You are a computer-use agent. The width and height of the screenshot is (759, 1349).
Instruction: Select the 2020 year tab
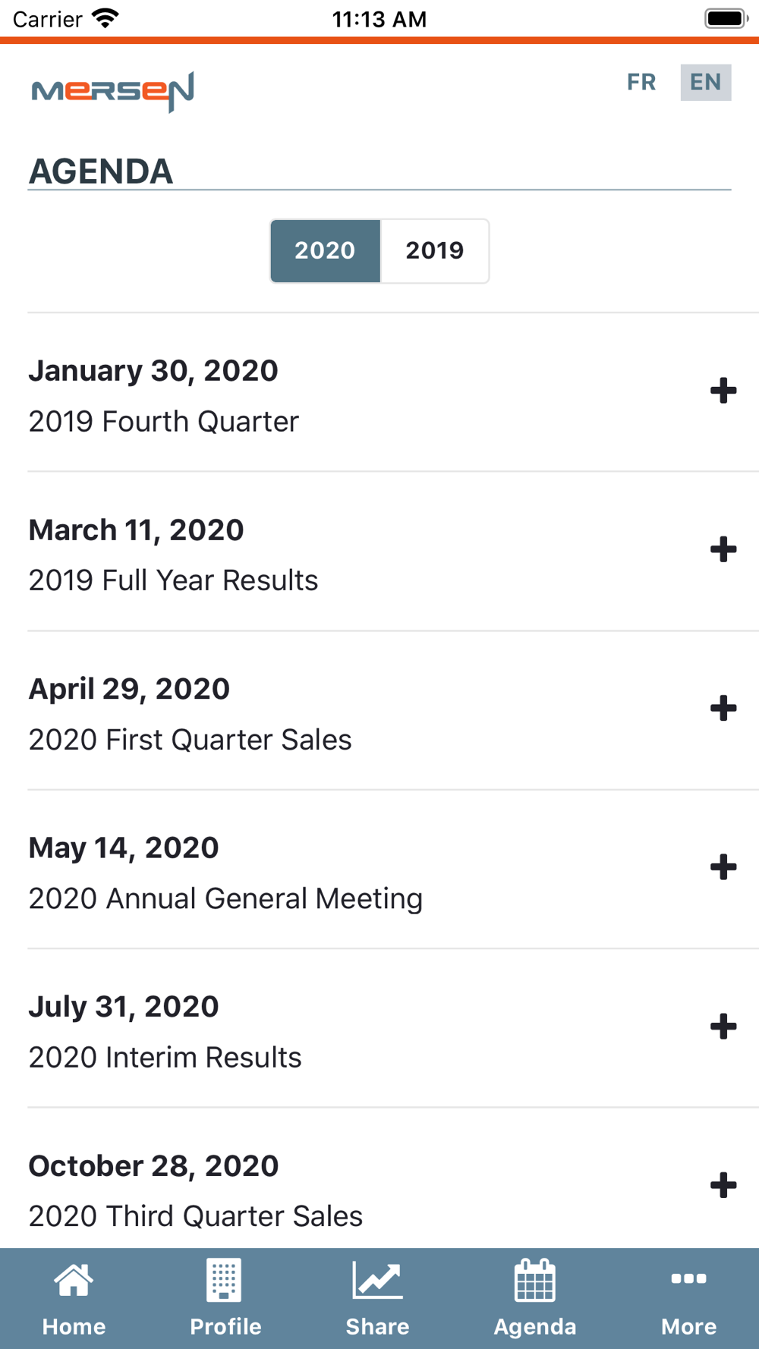tap(325, 250)
